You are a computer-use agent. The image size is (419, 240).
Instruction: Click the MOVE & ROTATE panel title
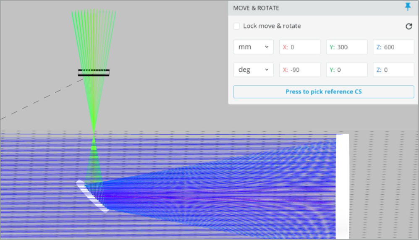256,8
